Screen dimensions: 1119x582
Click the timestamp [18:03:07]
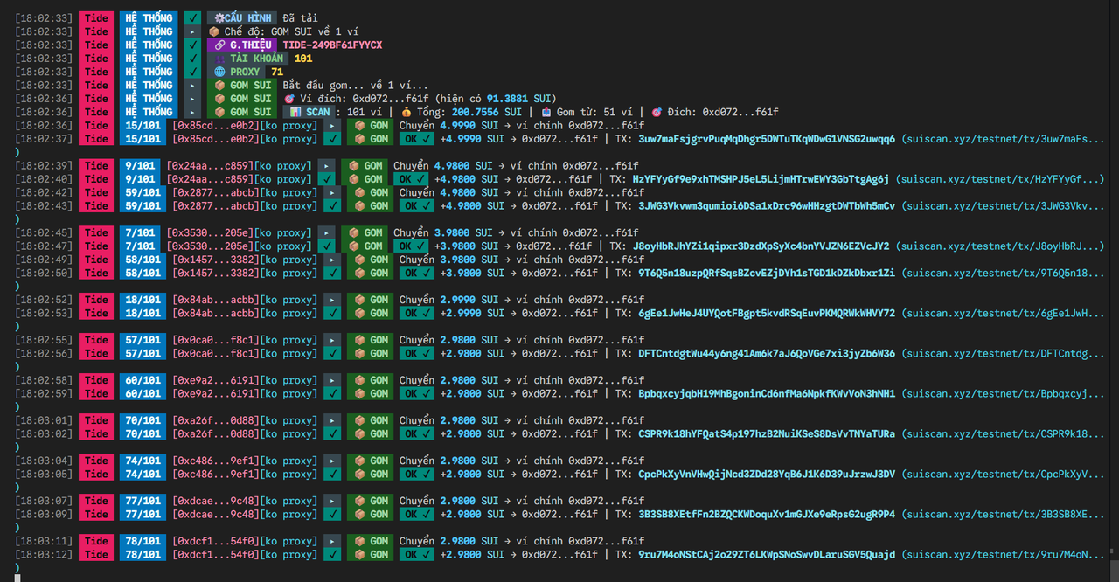[44, 501]
